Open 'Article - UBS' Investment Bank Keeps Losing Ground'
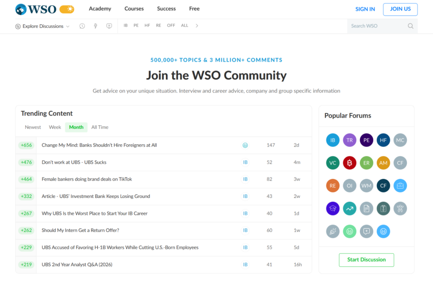 [96, 196]
